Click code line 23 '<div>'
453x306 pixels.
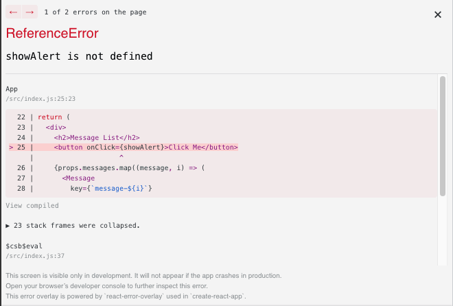click(x=56, y=128)
